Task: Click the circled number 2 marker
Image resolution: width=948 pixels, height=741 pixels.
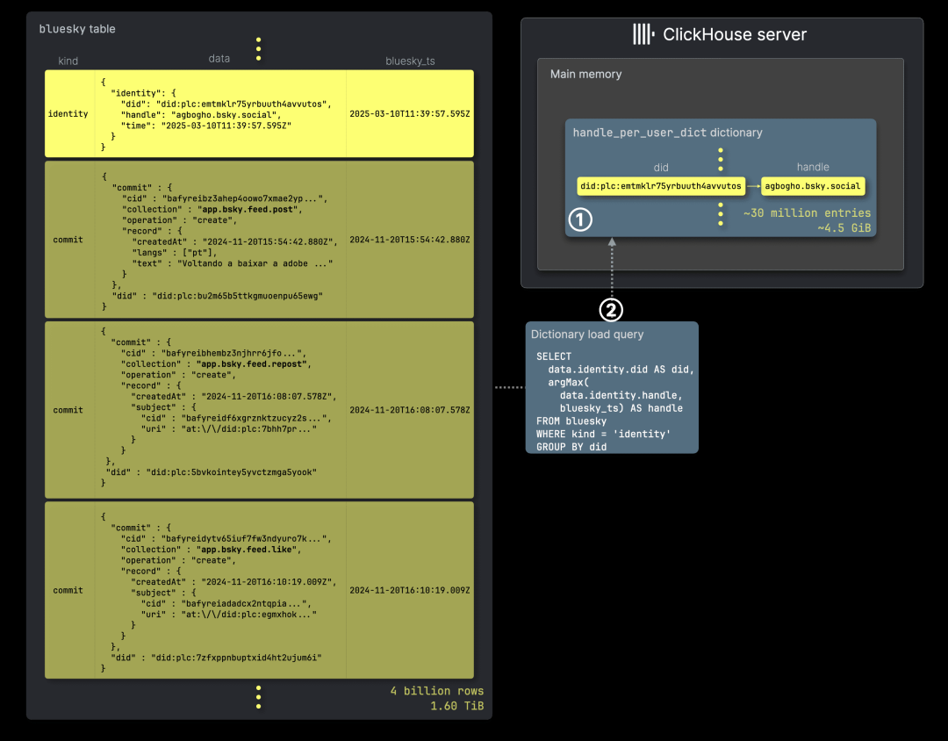Action: (x=611, y=310)
